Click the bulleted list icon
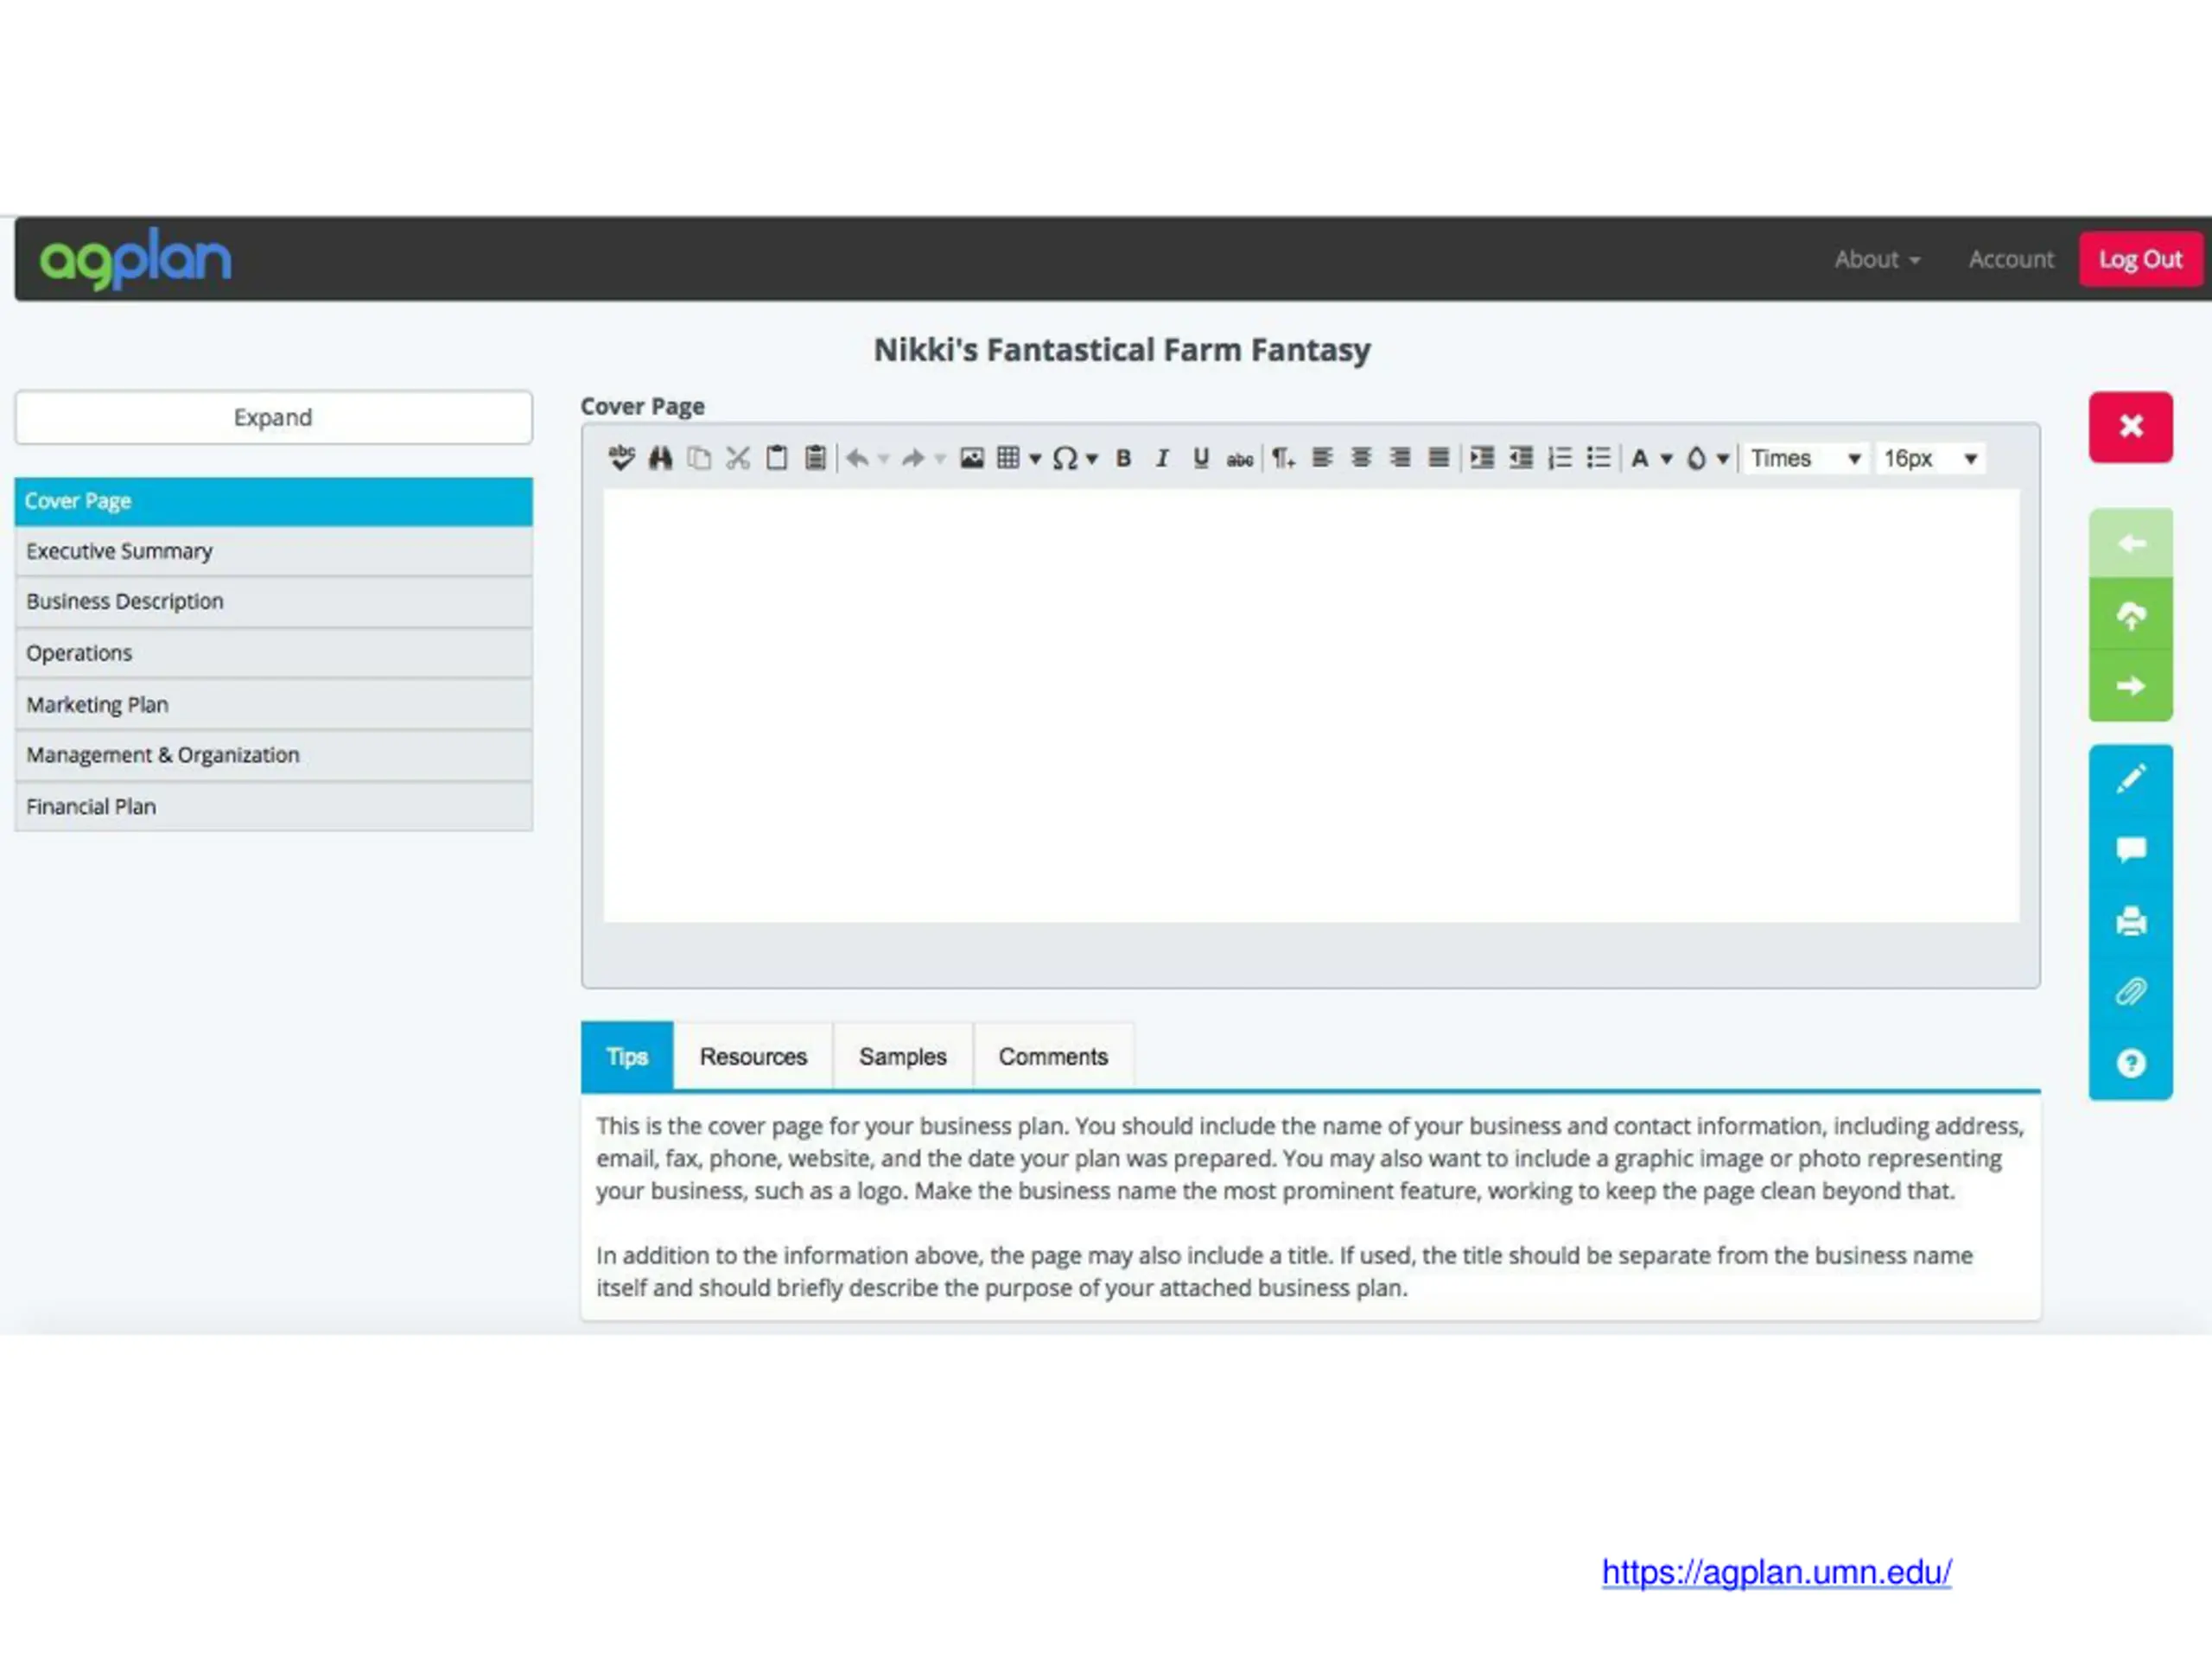 (x=1599, y=458)
